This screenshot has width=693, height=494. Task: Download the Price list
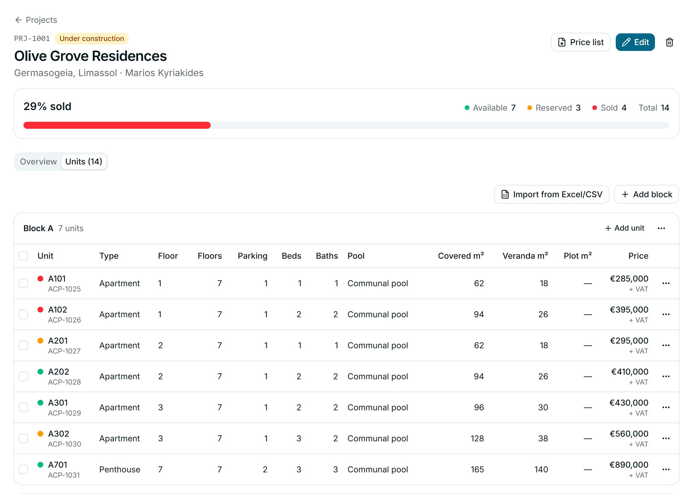pyautogui.click(x=580, y=42)
